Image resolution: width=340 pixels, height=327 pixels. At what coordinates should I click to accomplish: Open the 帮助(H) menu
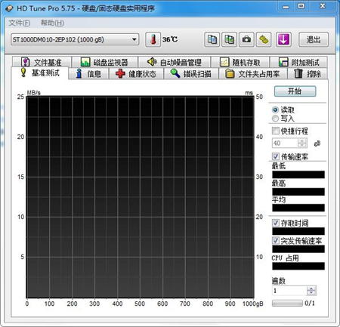tap(52, 23)
